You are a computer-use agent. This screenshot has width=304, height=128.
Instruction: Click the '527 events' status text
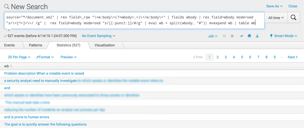[x=40, y=36]
